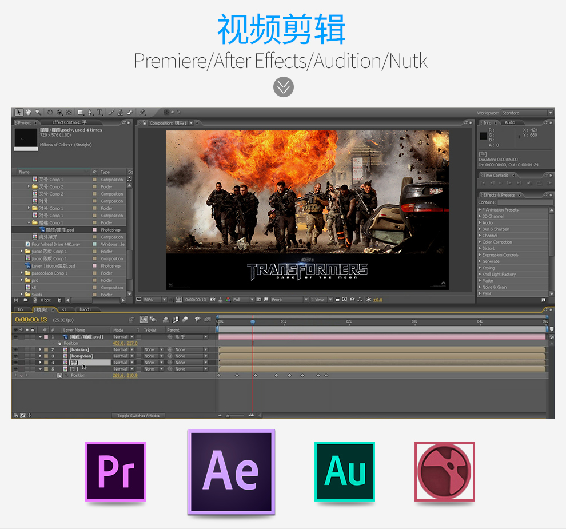Click Toggle Switches / Modes button
Screen dimensions: 566x529
tap(138, 416)
